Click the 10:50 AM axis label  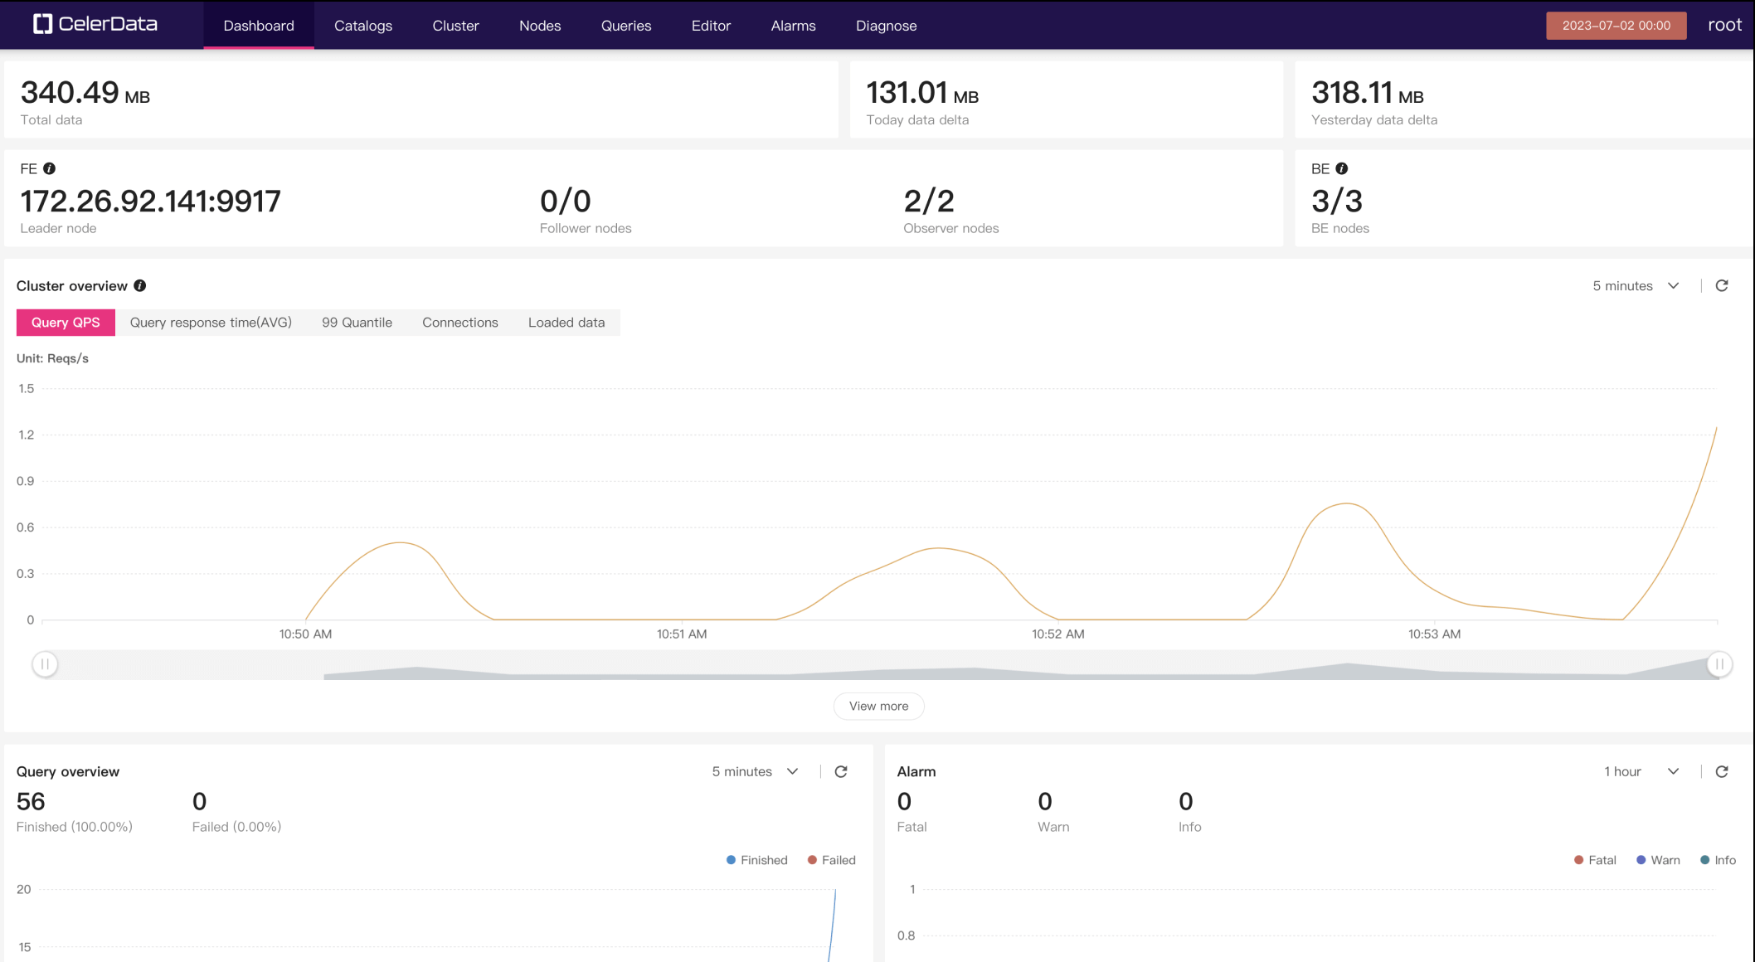pos(305,634)
